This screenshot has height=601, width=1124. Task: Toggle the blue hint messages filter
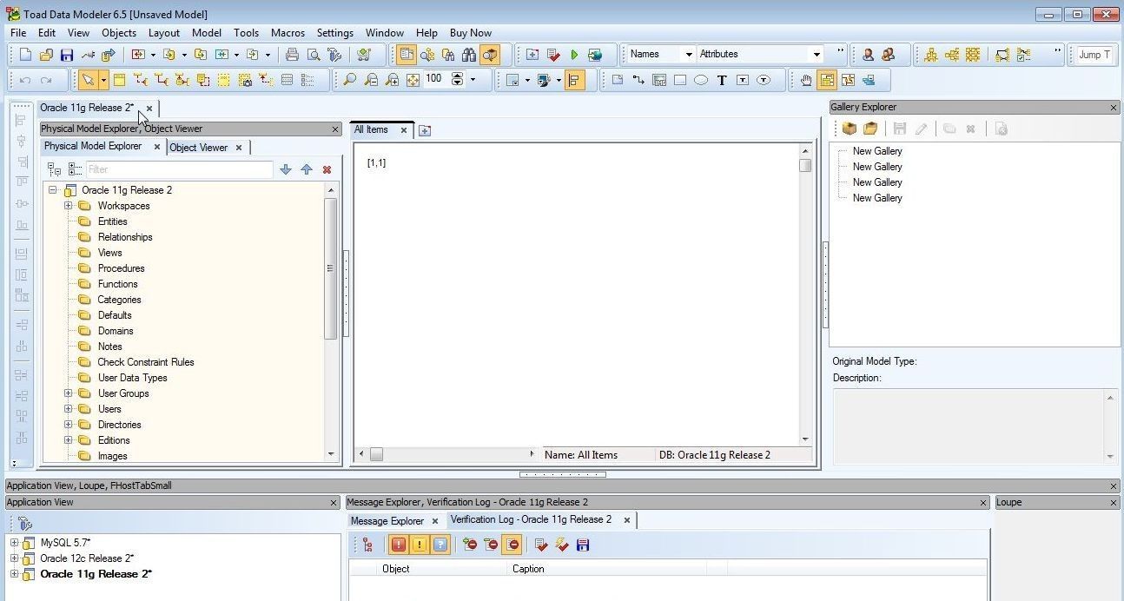440,545
